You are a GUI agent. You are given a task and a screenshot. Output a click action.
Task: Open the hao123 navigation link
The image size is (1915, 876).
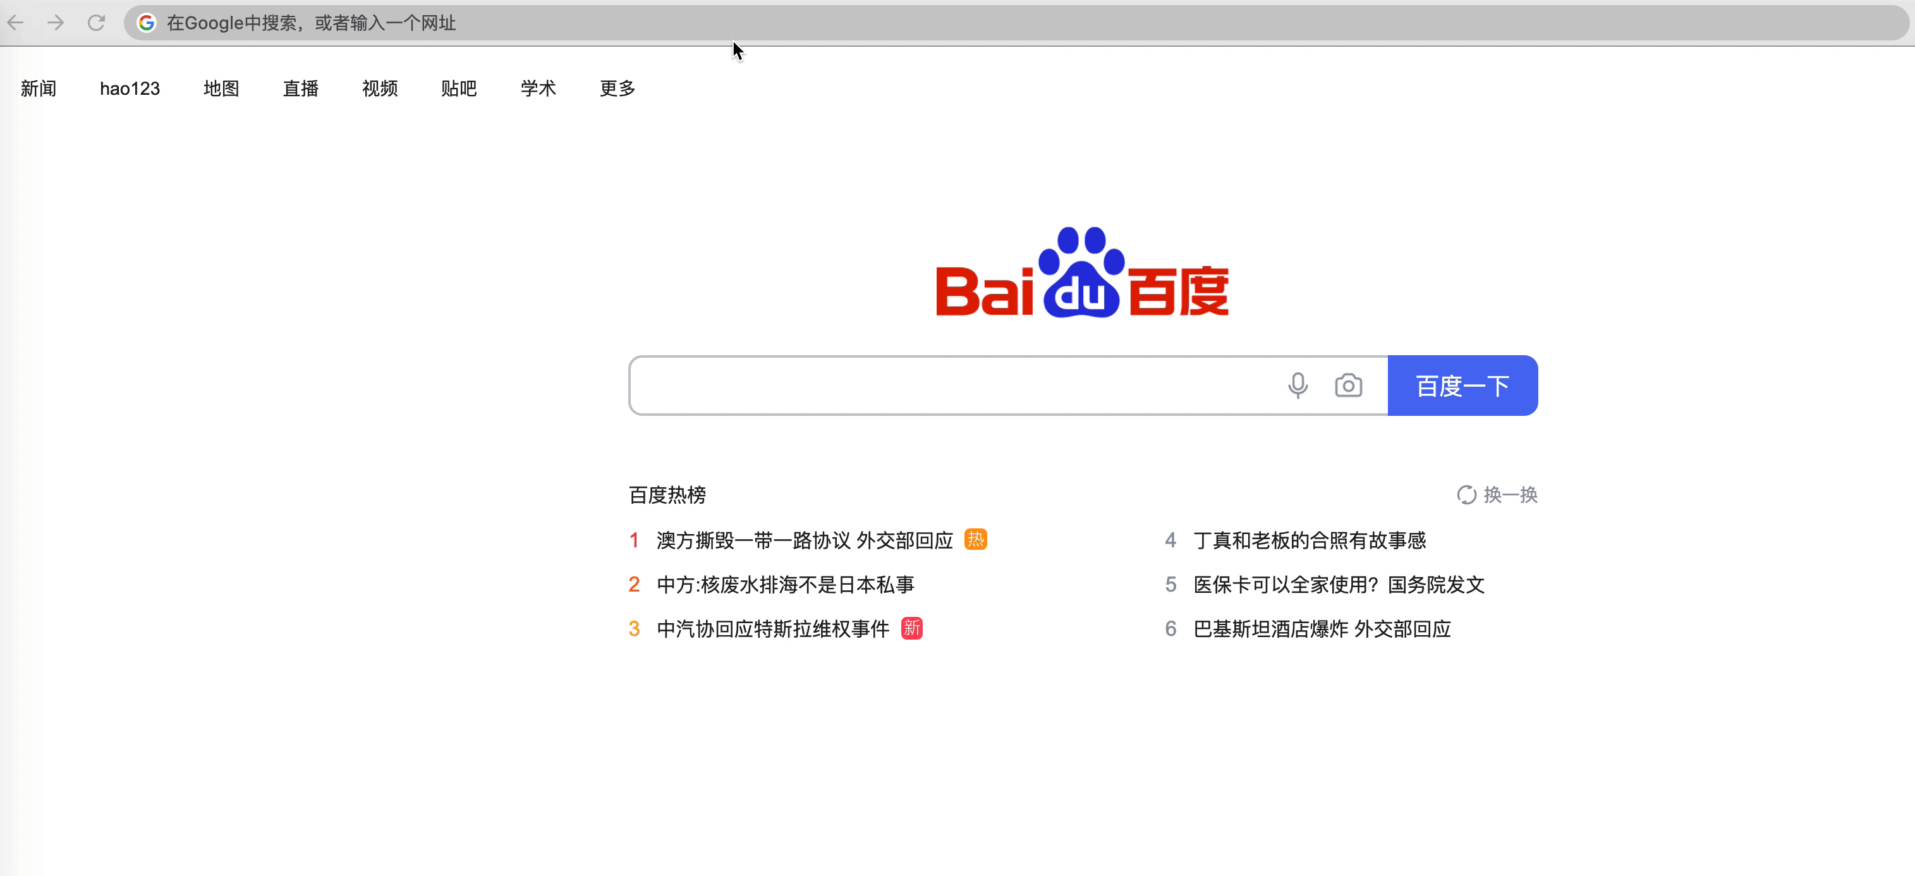click(x=130, y=88)
